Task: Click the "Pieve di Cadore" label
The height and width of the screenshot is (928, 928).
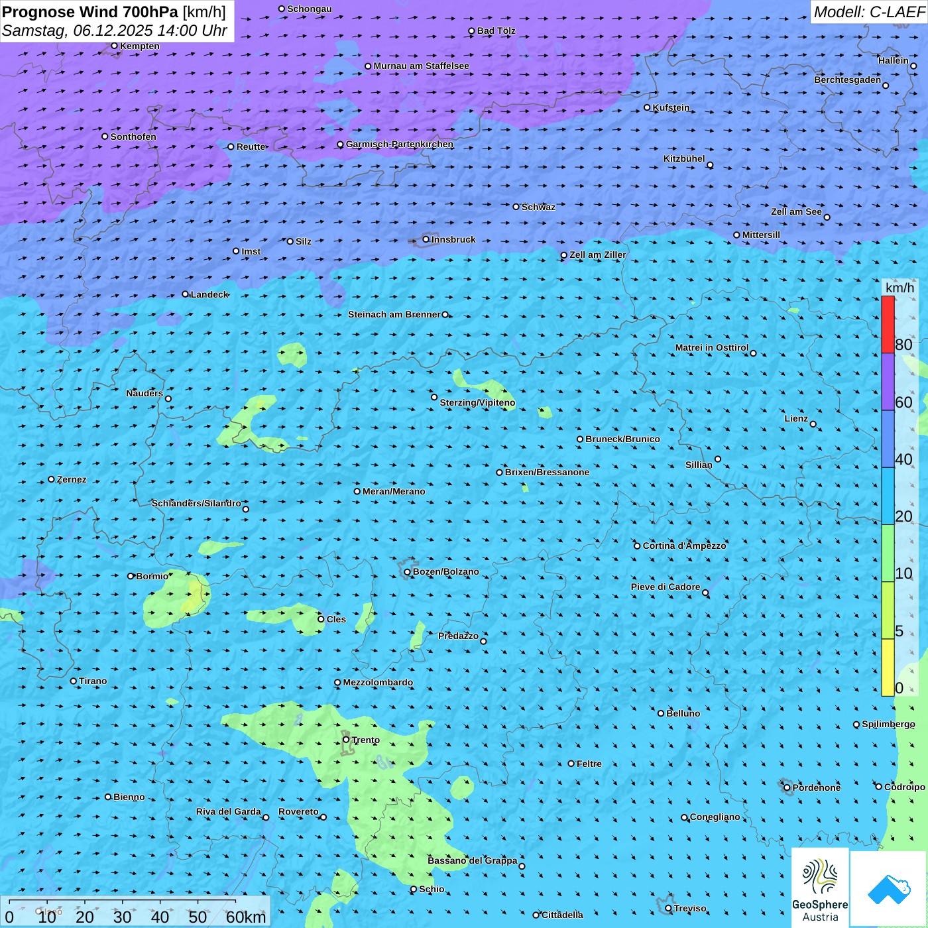Action: click(666, 587)
